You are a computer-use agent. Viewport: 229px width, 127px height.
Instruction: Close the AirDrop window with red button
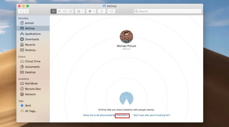point(19,6)
